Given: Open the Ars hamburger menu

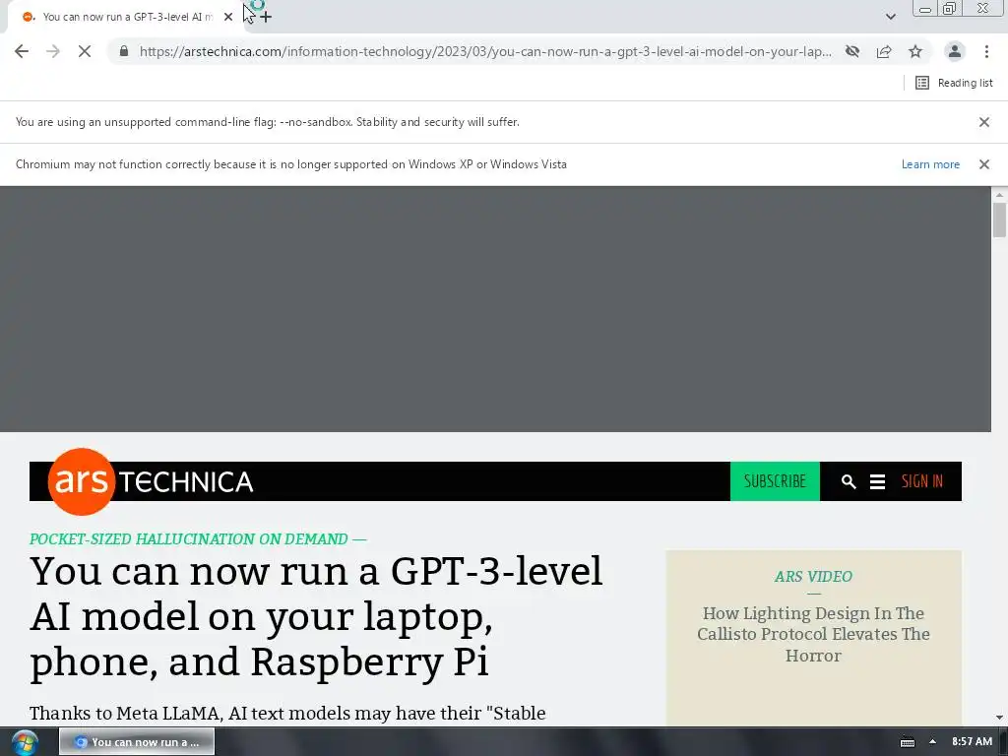Looking at the screenshot, I should coord(877,481).
